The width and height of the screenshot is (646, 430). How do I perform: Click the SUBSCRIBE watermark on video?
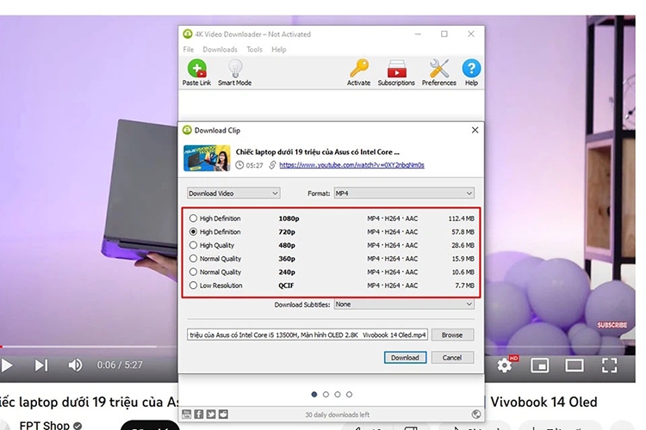pos(612,325)
